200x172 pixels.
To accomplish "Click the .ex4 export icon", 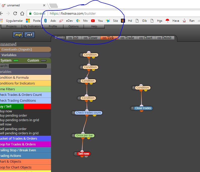I will point(29,35).
